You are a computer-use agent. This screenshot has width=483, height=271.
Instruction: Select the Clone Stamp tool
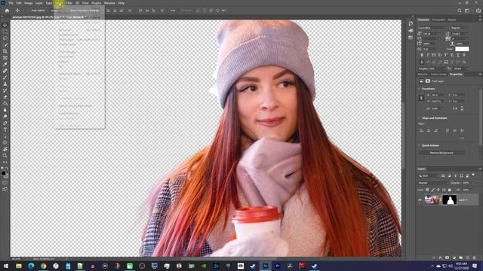tap(5, 84)
